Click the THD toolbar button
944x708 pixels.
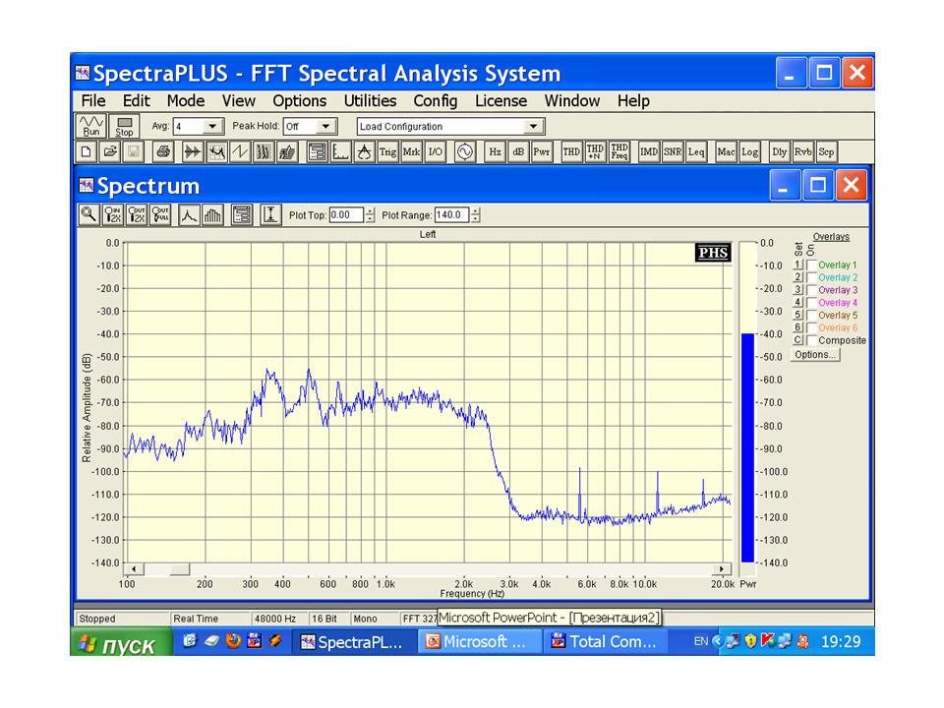[571, 151]
